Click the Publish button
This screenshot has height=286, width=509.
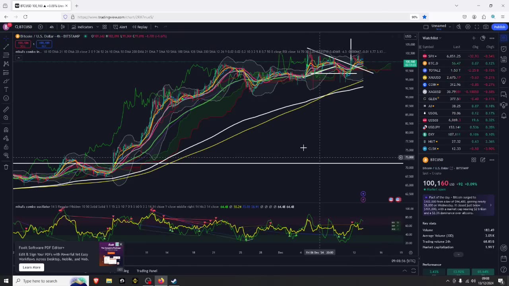pyautogui.click(x=499, y=27)
